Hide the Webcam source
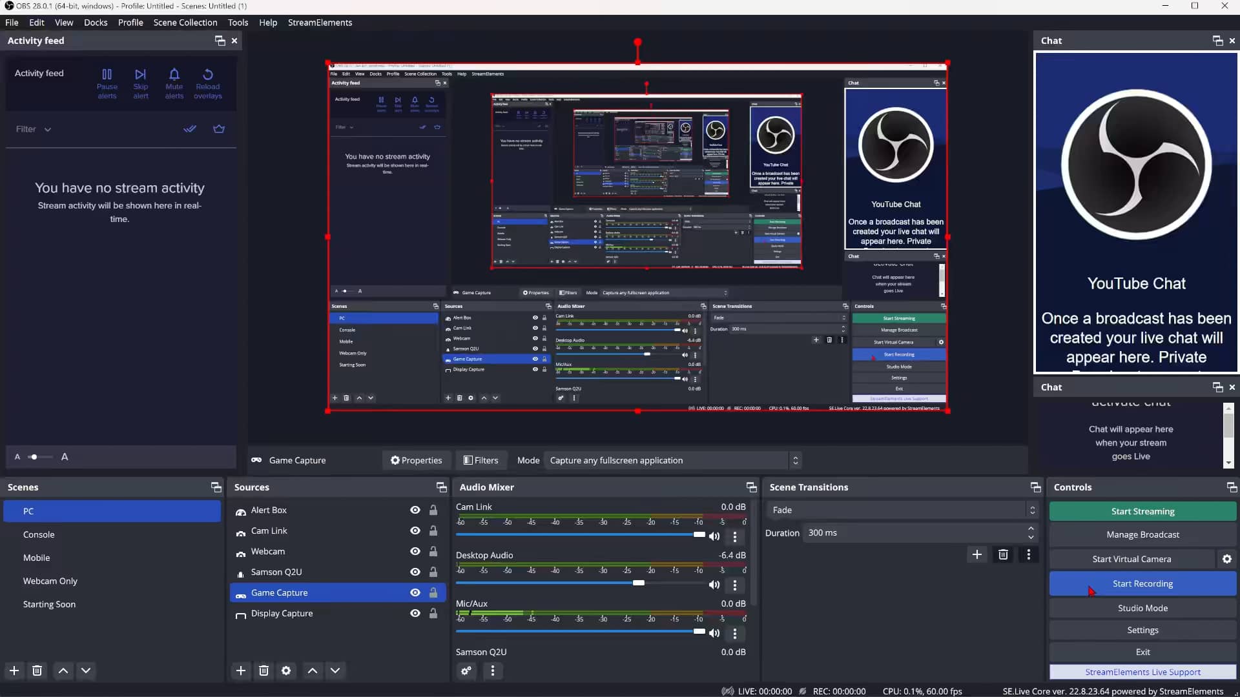Image resolution: width=1240 pixels, height=697 pixels. pyautogui.click(x=414, y=551)
